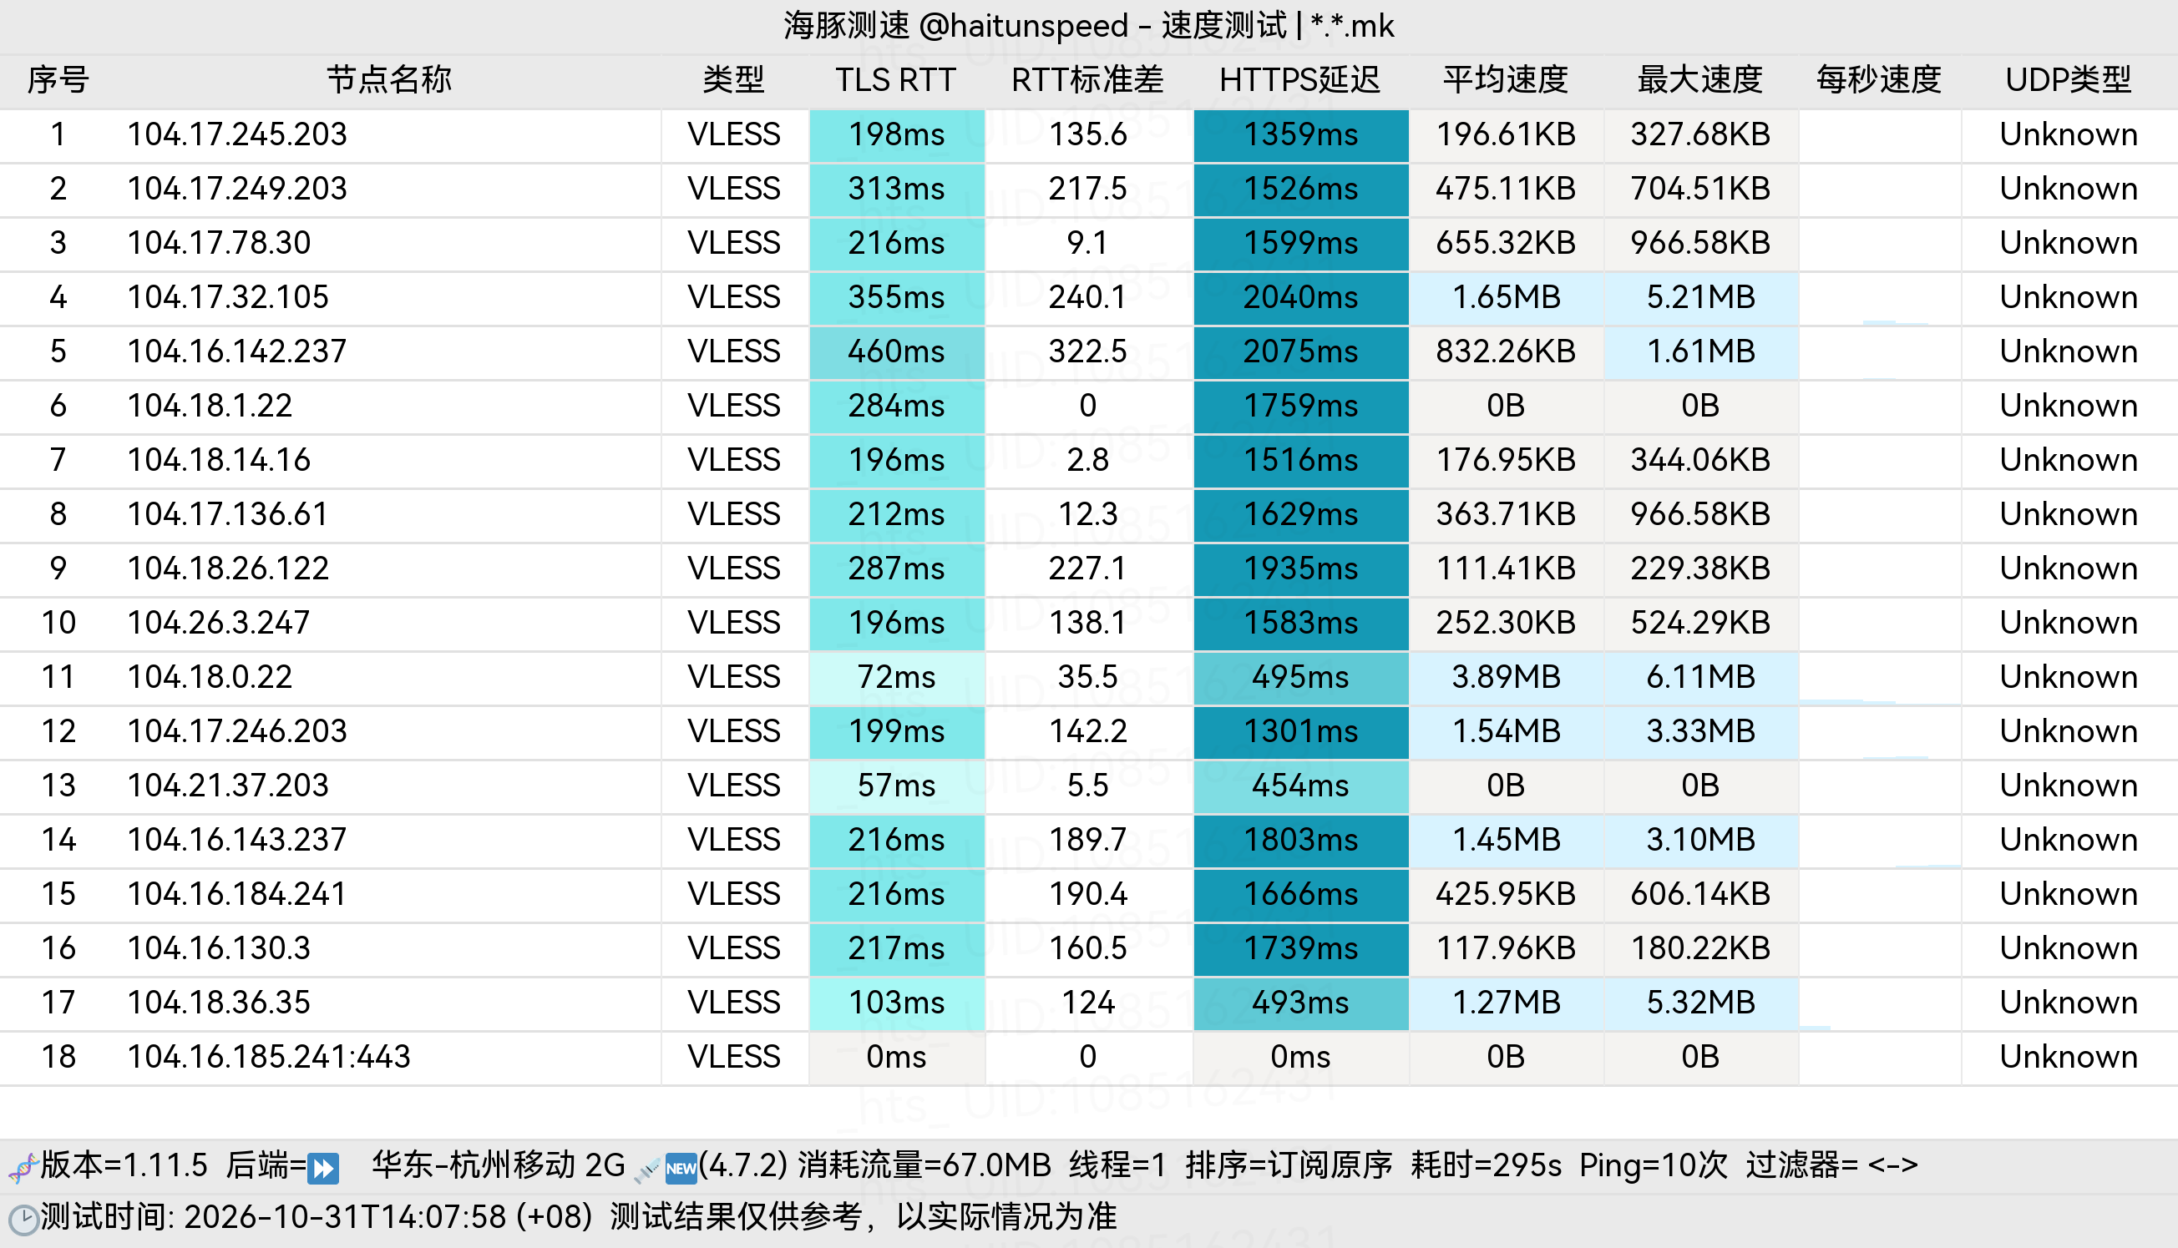This screenshot has width=2178, height=1248.
Task: Click the HTTPS延迟 column header
Action: click(x=1300, y=79)
